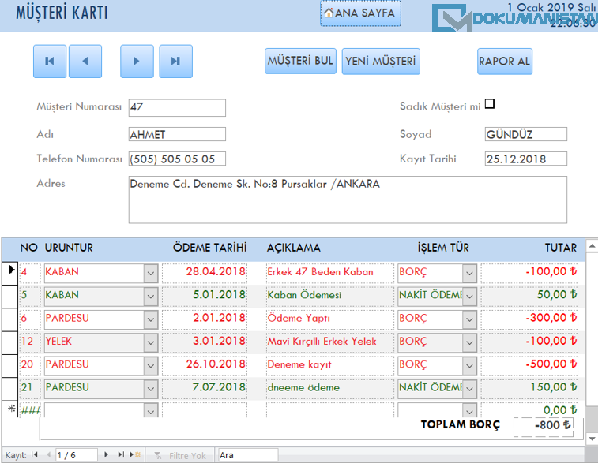Click the Adı field containing AHMET
The image size is (602, 463).
[177, 134]
